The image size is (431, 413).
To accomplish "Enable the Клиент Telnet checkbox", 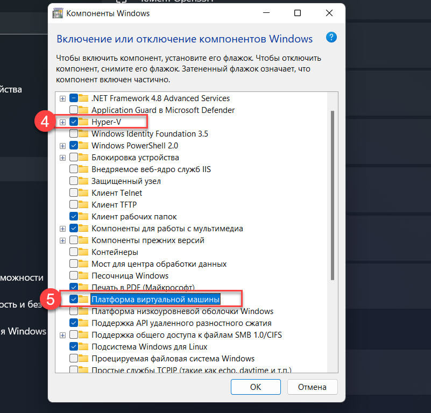I will point(74,193).
